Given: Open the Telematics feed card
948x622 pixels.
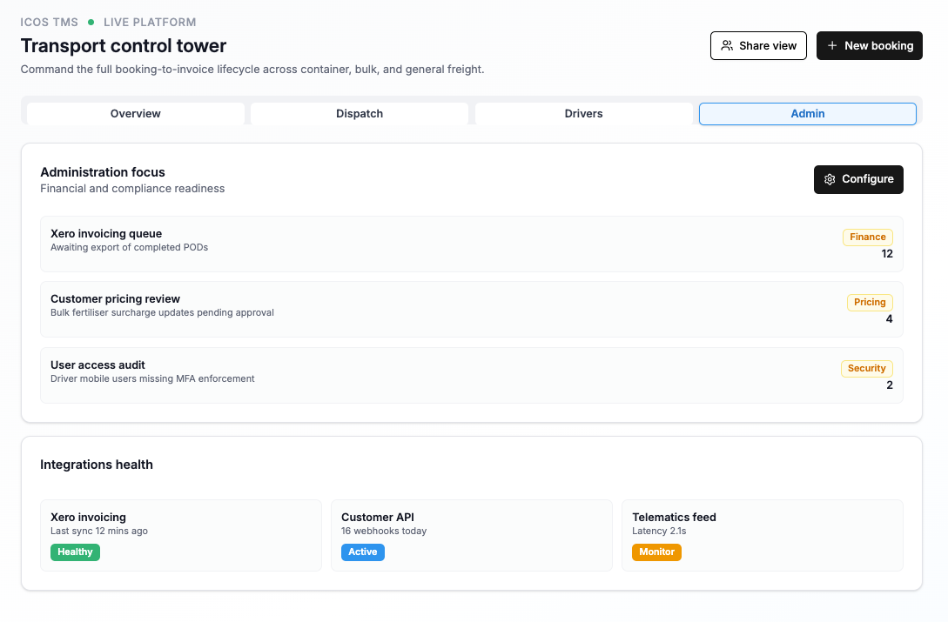Looking at the screenshot, I should (762, 534).
